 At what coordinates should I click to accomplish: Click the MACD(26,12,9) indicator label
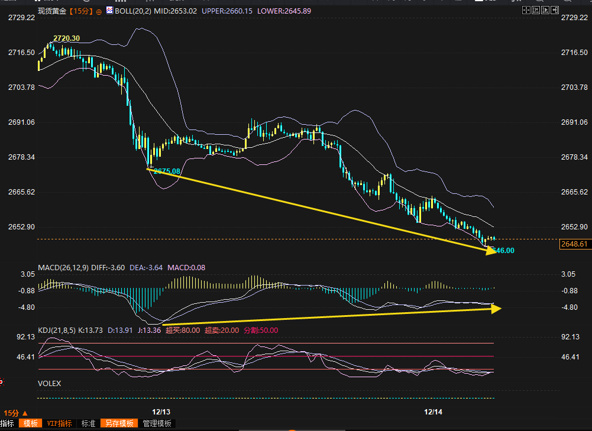[63, 268]
